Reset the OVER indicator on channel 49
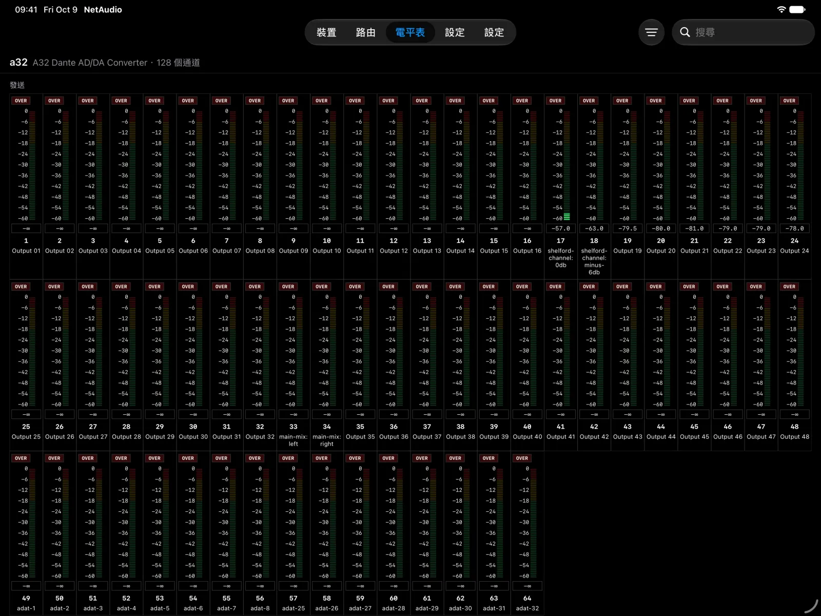821x616 pixels. pos(21,458)
